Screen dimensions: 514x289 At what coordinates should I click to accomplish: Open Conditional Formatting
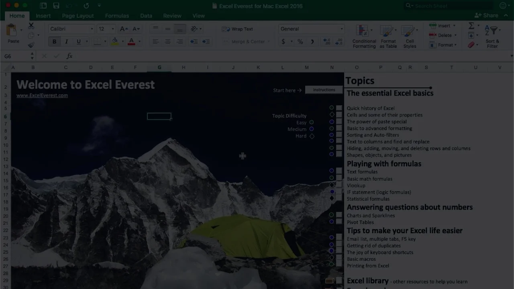point(364,36)
